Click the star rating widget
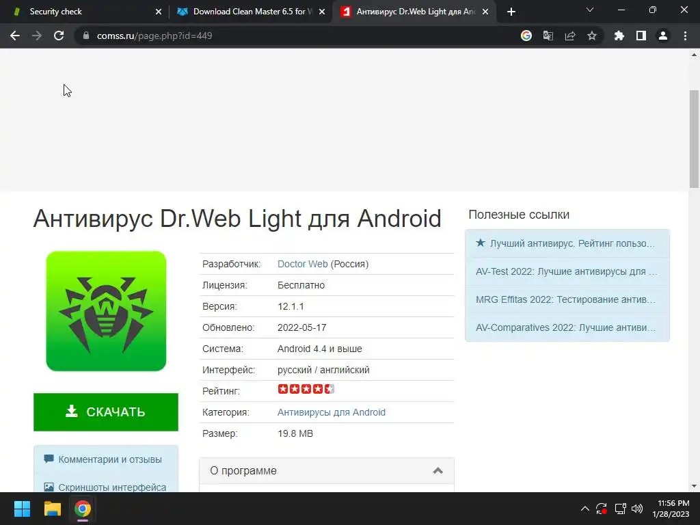This screenshot has height=525, width=700. [x=306, y=389]
